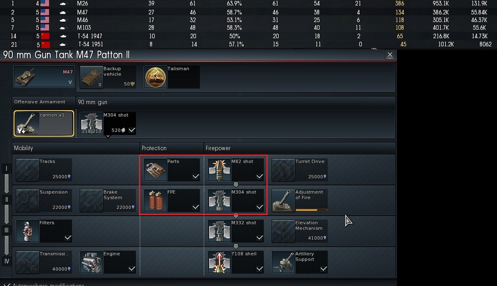Image resolution: width=497 pixels, height=286 pixels.
Task: Expand the cannon x1 armament selector
Action: pyautogui.click(x=44, y=123)
